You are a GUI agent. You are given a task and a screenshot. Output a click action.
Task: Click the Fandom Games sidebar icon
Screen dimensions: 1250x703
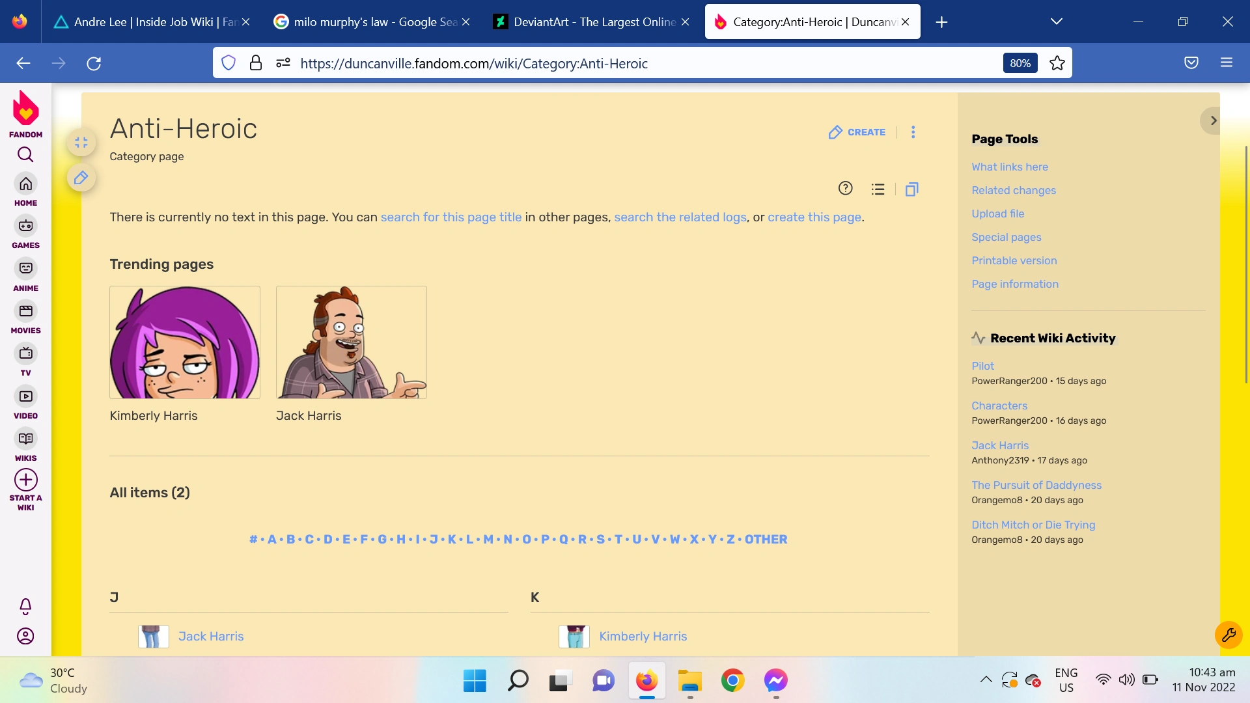tap(25, 226)
